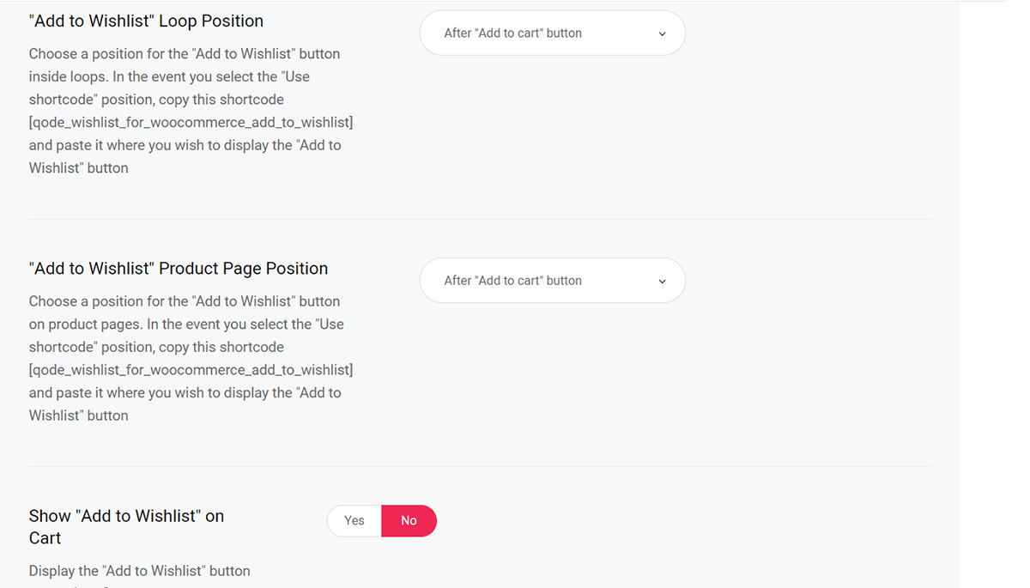Click the "Add to Wishlist" Loop Position heading
The height and width of the screenshot is (588, 1030).
[x=147, y=21]
